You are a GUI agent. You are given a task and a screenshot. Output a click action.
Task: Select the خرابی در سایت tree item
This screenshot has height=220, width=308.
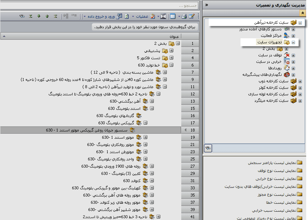[269, 62]
